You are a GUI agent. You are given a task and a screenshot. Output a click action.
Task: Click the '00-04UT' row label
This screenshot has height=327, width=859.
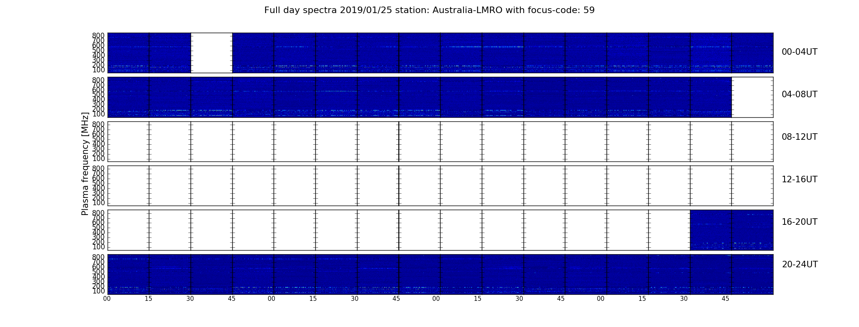click(800, 52)
